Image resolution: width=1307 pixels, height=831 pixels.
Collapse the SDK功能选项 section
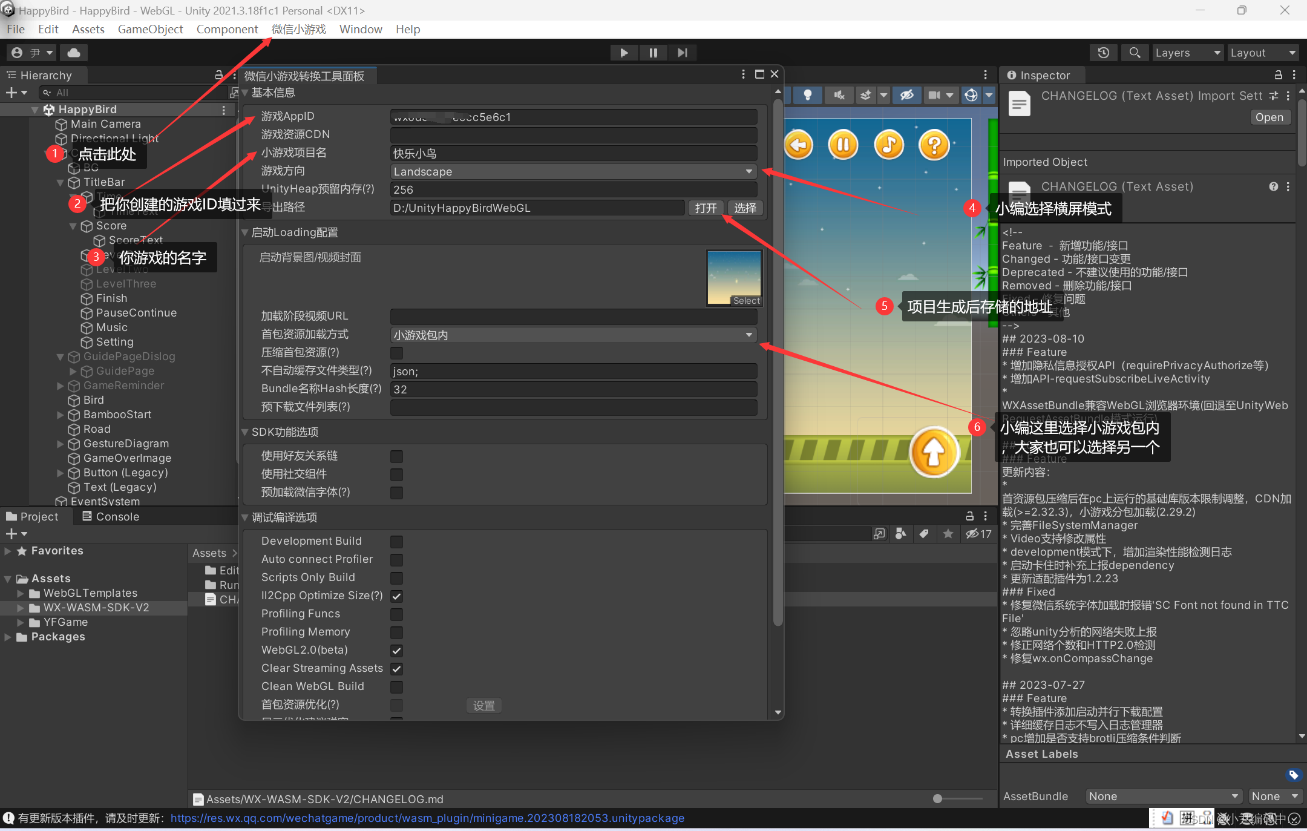tap(245, 432)
